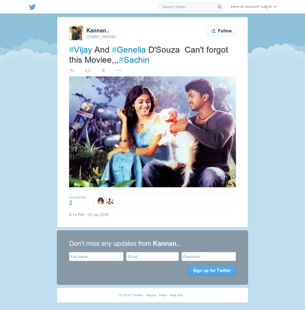The height and width of the screenshot is (310, 305).
Task: Click the Email input field
Action: (x=152, y=256)
